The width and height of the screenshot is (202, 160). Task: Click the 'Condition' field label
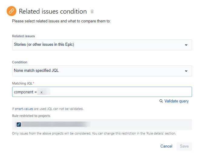point(20,62)
